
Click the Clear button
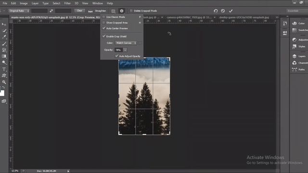tap(79, 11)
